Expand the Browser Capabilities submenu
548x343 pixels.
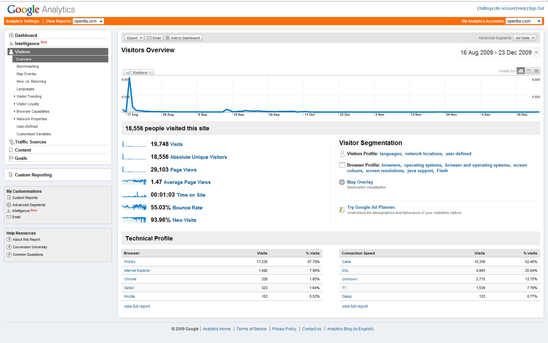tap(14, 111)
